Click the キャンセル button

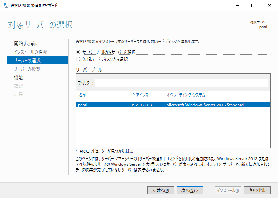[257, 190]
